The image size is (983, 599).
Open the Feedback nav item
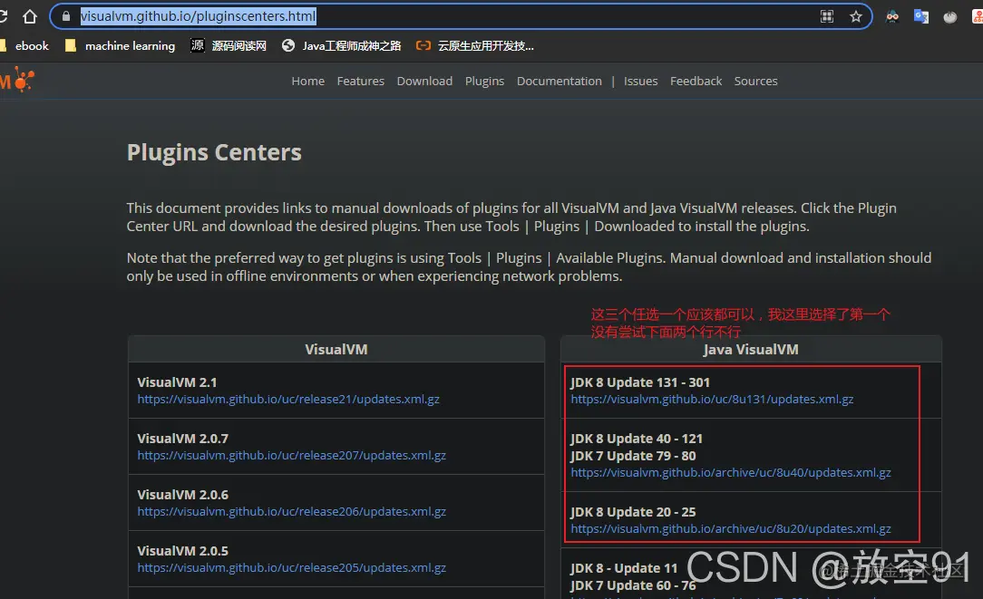[x=696, y=81]
